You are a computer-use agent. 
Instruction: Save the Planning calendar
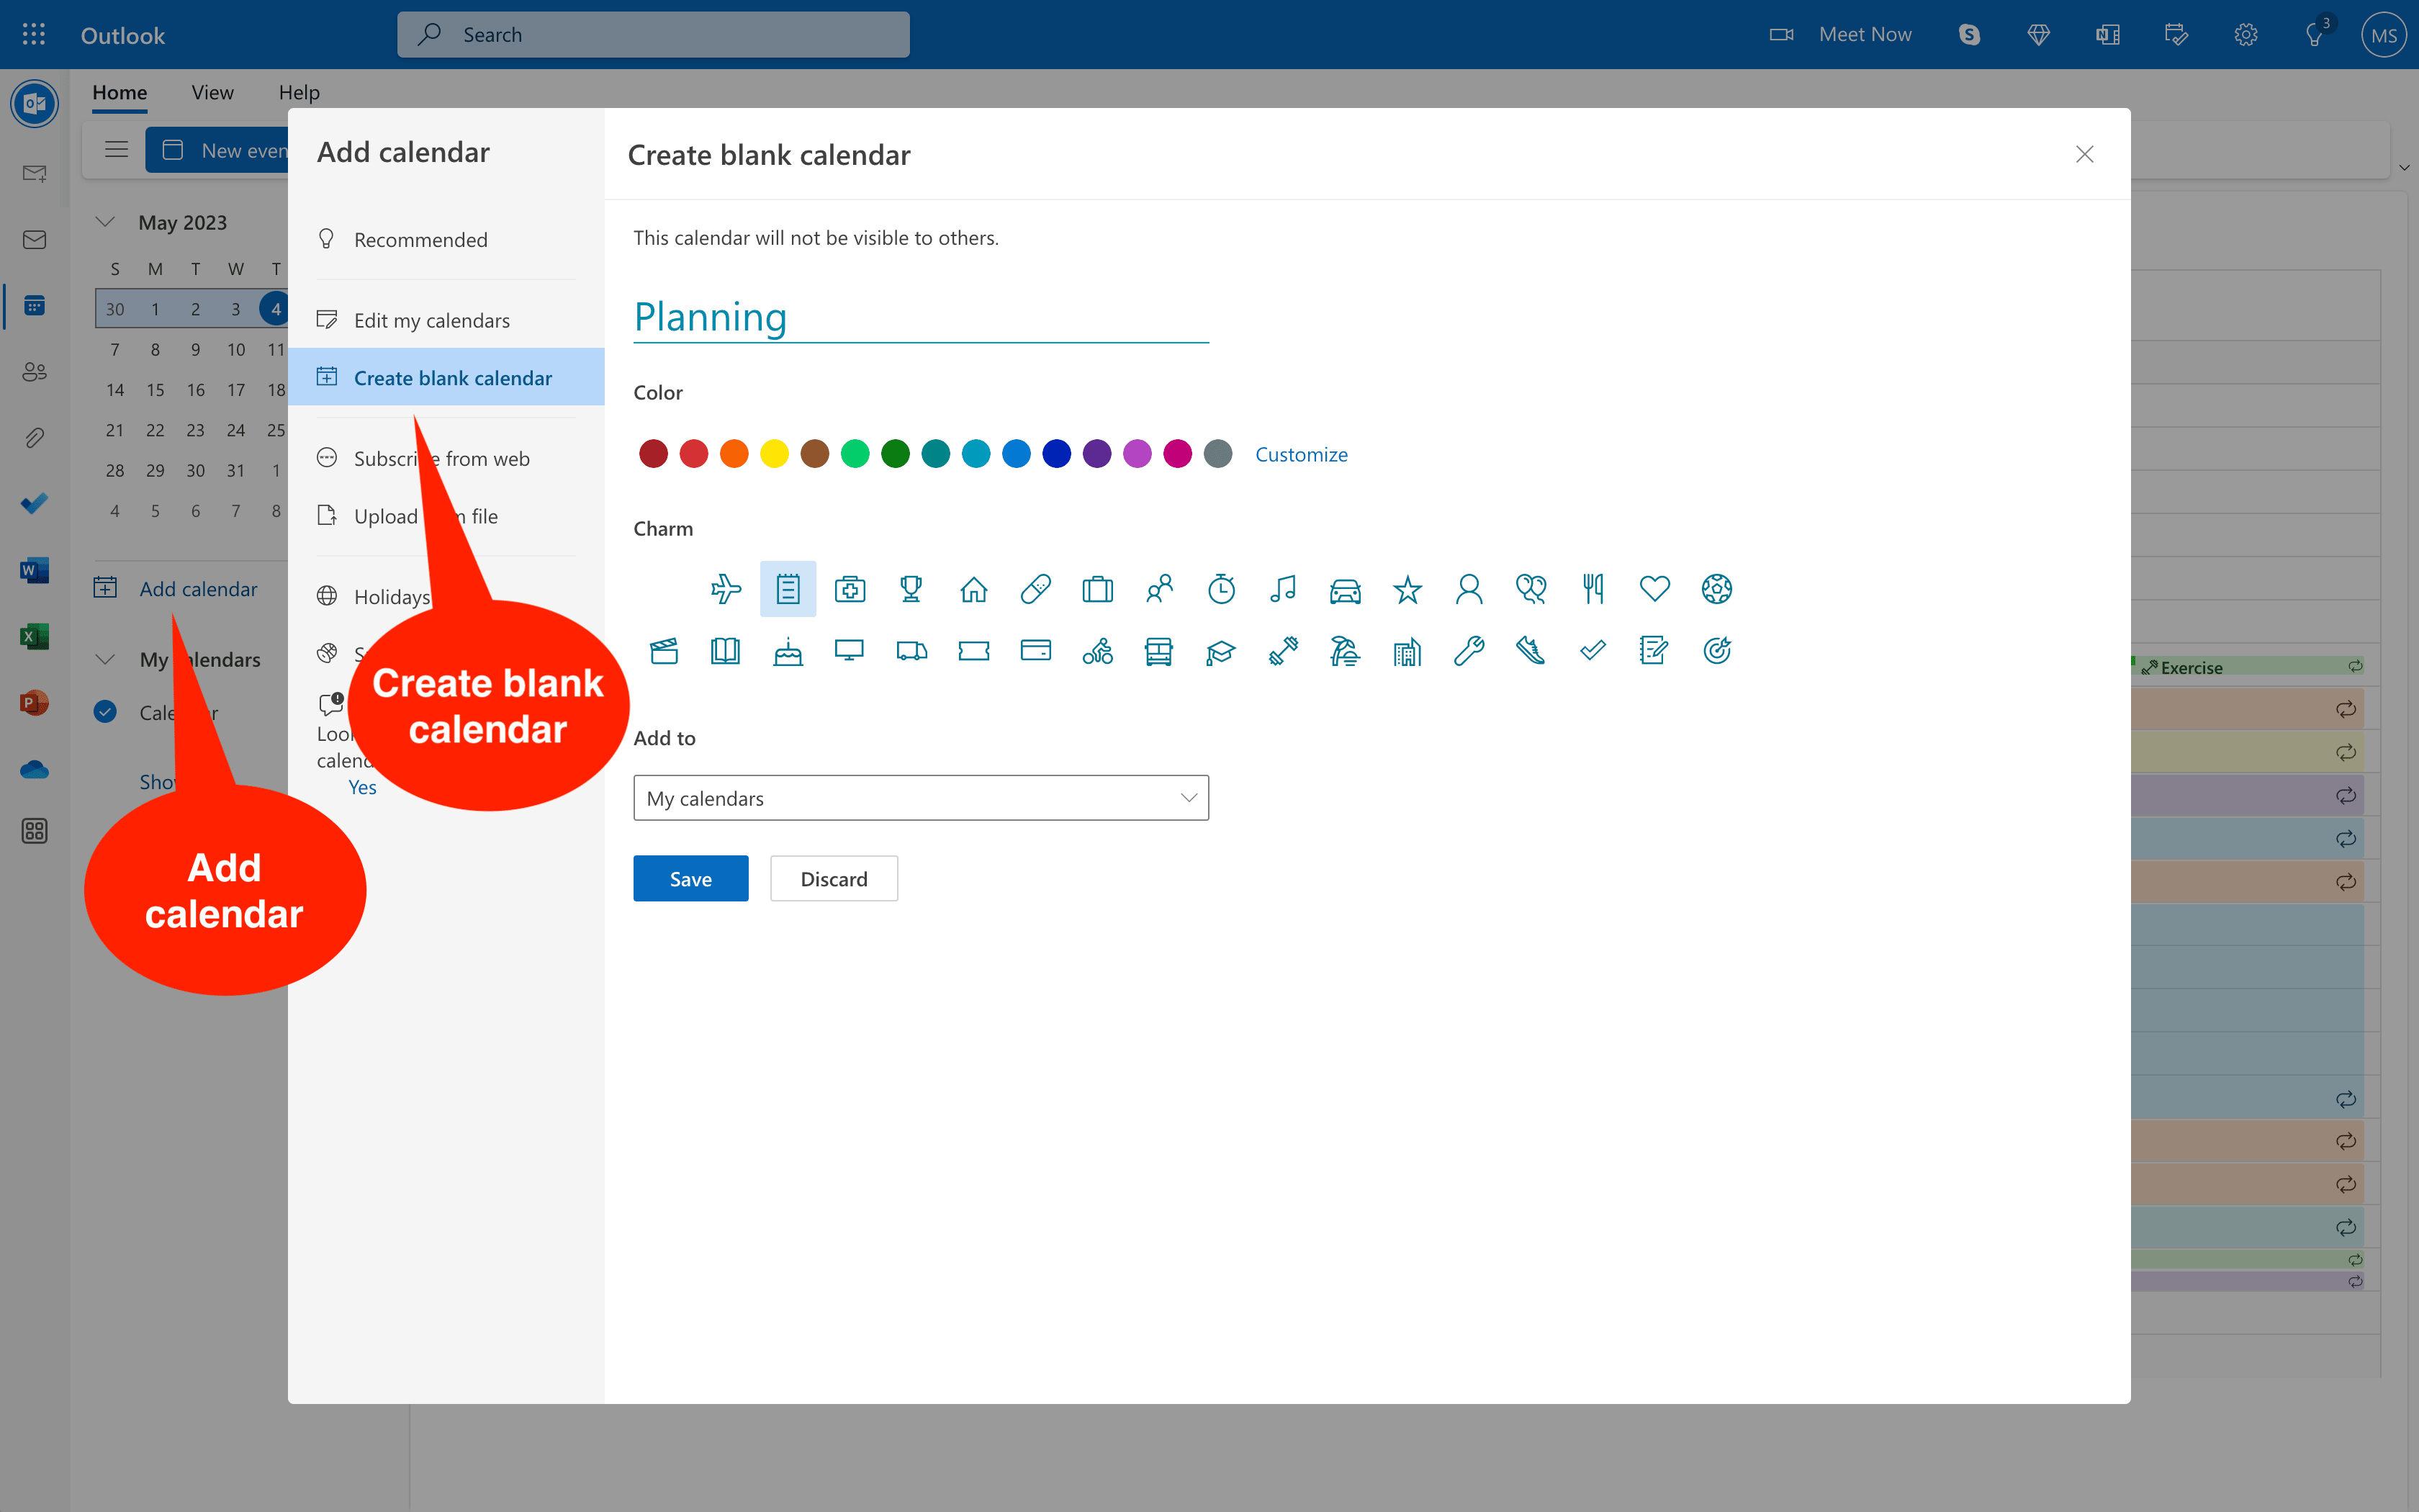690,878
